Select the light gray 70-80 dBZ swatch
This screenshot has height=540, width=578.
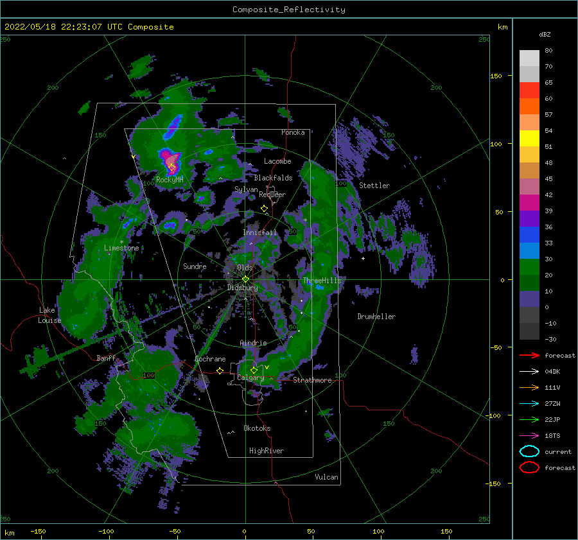[x=529, y=58]
